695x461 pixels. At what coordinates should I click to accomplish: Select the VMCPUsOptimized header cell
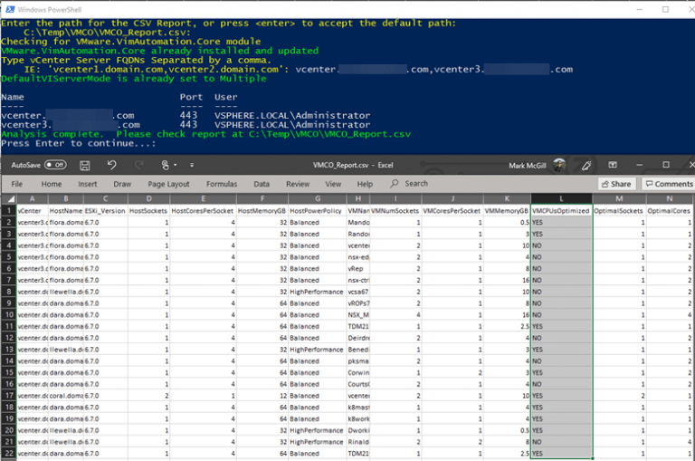coord(561,211)
